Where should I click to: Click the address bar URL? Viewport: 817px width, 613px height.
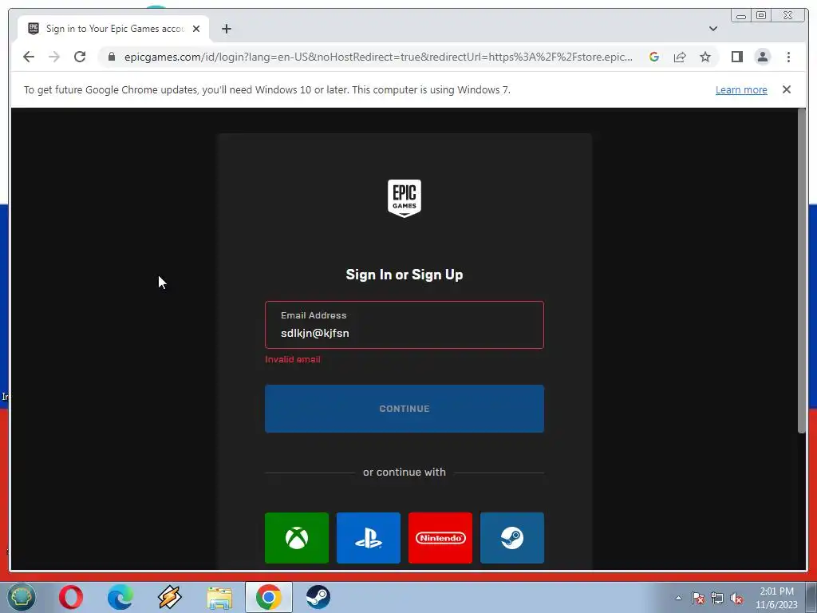(x=378, y=57)
